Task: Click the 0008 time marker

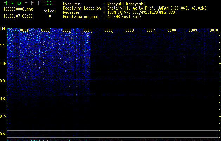Action: coord(172,30)
